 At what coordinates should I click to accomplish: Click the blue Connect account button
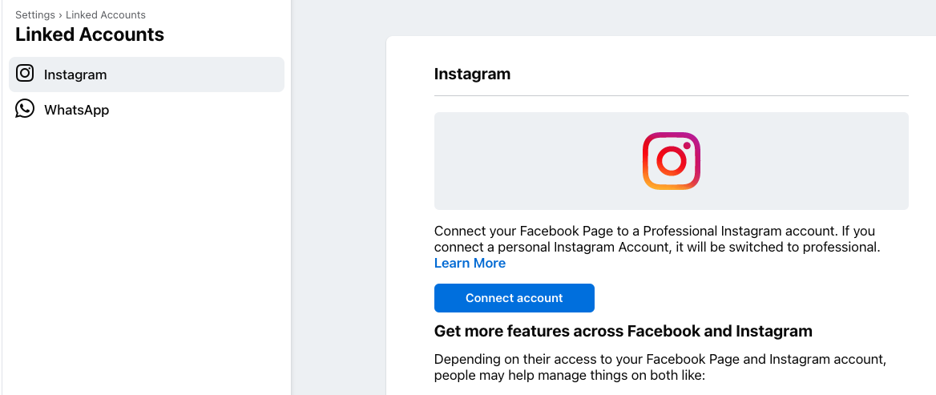pos(514,298)
